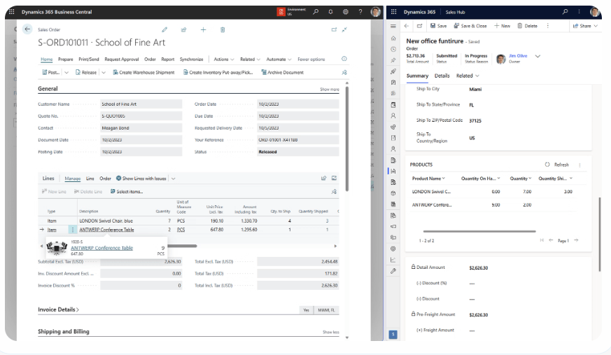Click Show more in General section

(x=329, y=89)
